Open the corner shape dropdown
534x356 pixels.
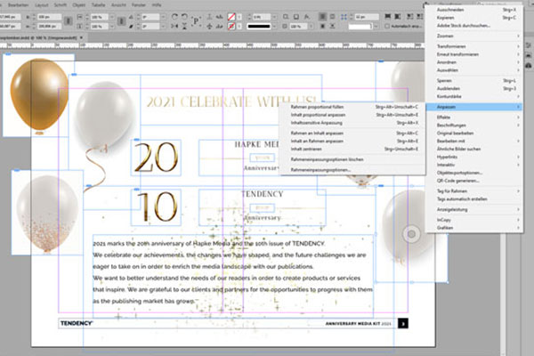click(376, 26)
